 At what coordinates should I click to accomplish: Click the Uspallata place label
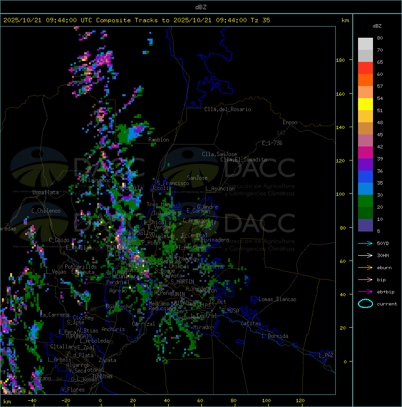point(45,192)
